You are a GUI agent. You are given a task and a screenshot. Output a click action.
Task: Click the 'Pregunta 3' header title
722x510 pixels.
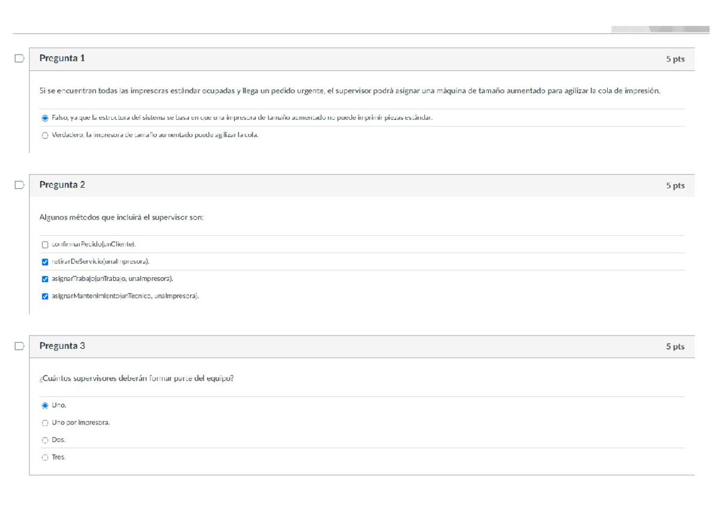tap(62, 346)
